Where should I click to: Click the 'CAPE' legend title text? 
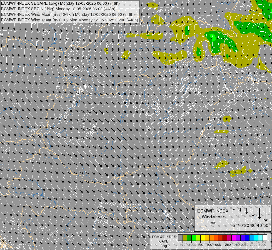tap(164, 241)
